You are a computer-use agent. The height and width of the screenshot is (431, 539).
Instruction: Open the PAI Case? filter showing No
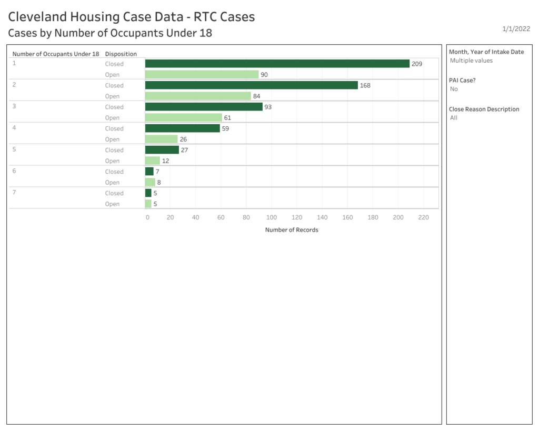(454, 89)
